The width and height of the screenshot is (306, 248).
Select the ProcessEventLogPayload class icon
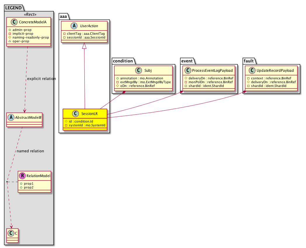(x=187, y=70)
